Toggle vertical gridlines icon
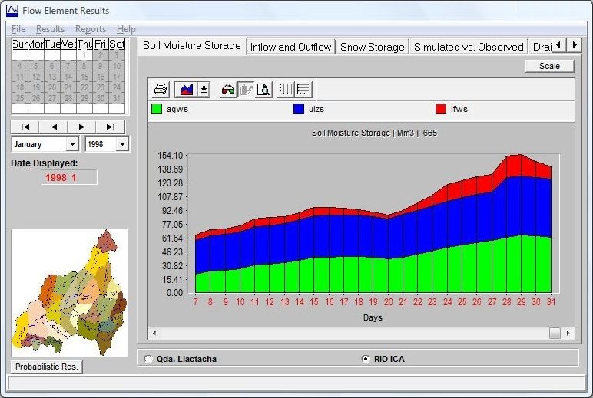The height and width of the screenshot is (398, 593). click(x=286, y=90)
